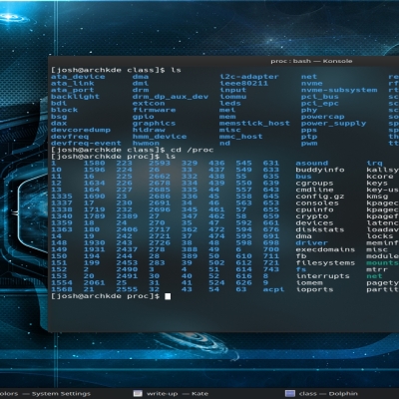Click the cmdline file name

[314, 190]
